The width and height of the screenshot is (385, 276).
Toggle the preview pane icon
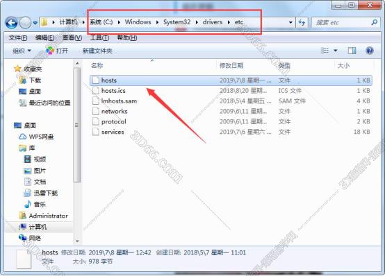pyautogui.click(x=352, y=51)
